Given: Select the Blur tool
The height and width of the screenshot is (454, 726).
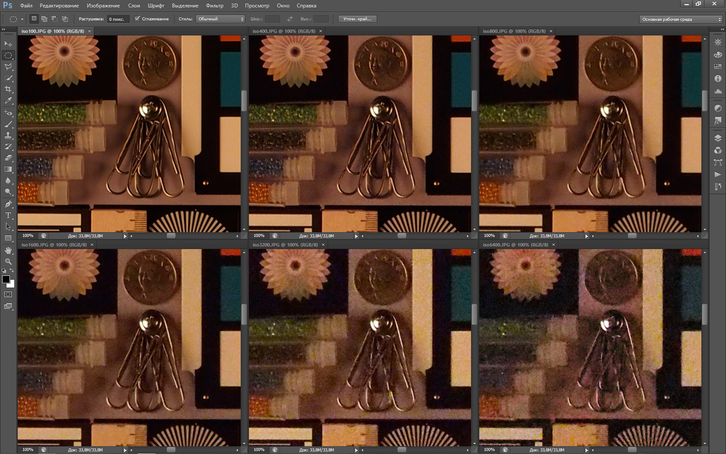Looking at the screenshot, I should pyautogui.click(x=8, y=180).
